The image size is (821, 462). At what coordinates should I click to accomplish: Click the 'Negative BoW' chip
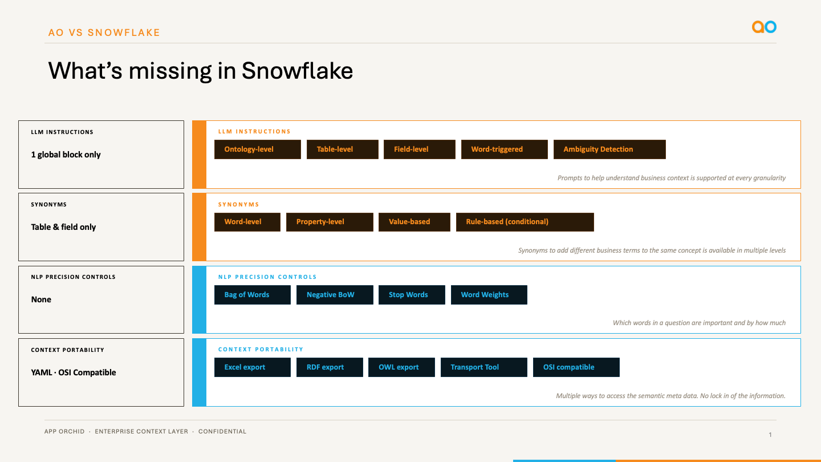pyautogui.click(x=335, y=295)
